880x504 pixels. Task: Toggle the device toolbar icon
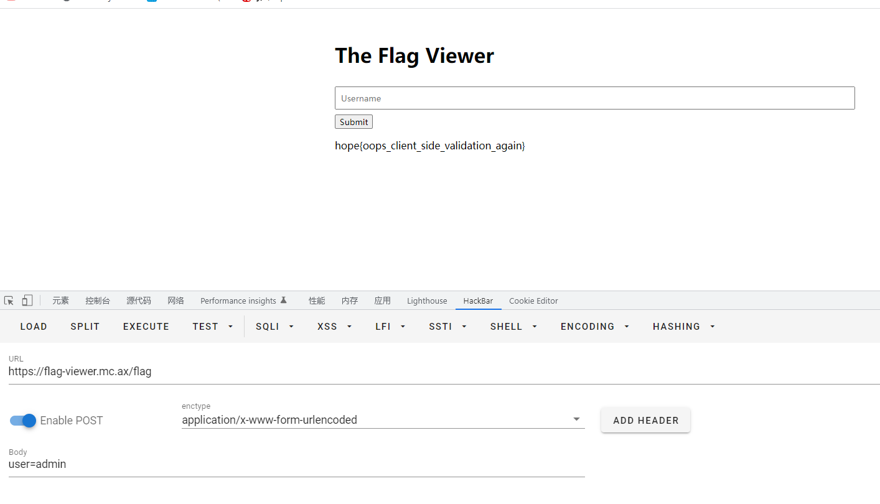(x=27, y=301)
